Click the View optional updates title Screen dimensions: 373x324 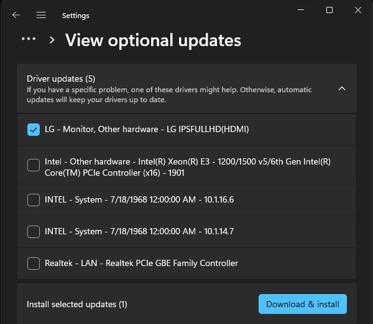(153, 40)
